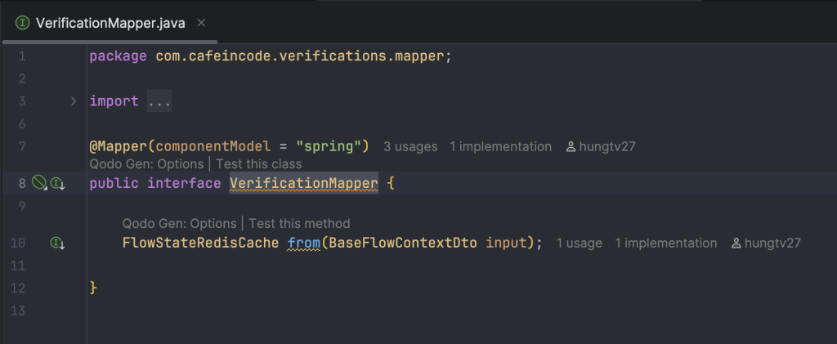Select the VerificationMapper.java editor tab
The width and height of the screenshot is (837, 344).
(110, 23)
